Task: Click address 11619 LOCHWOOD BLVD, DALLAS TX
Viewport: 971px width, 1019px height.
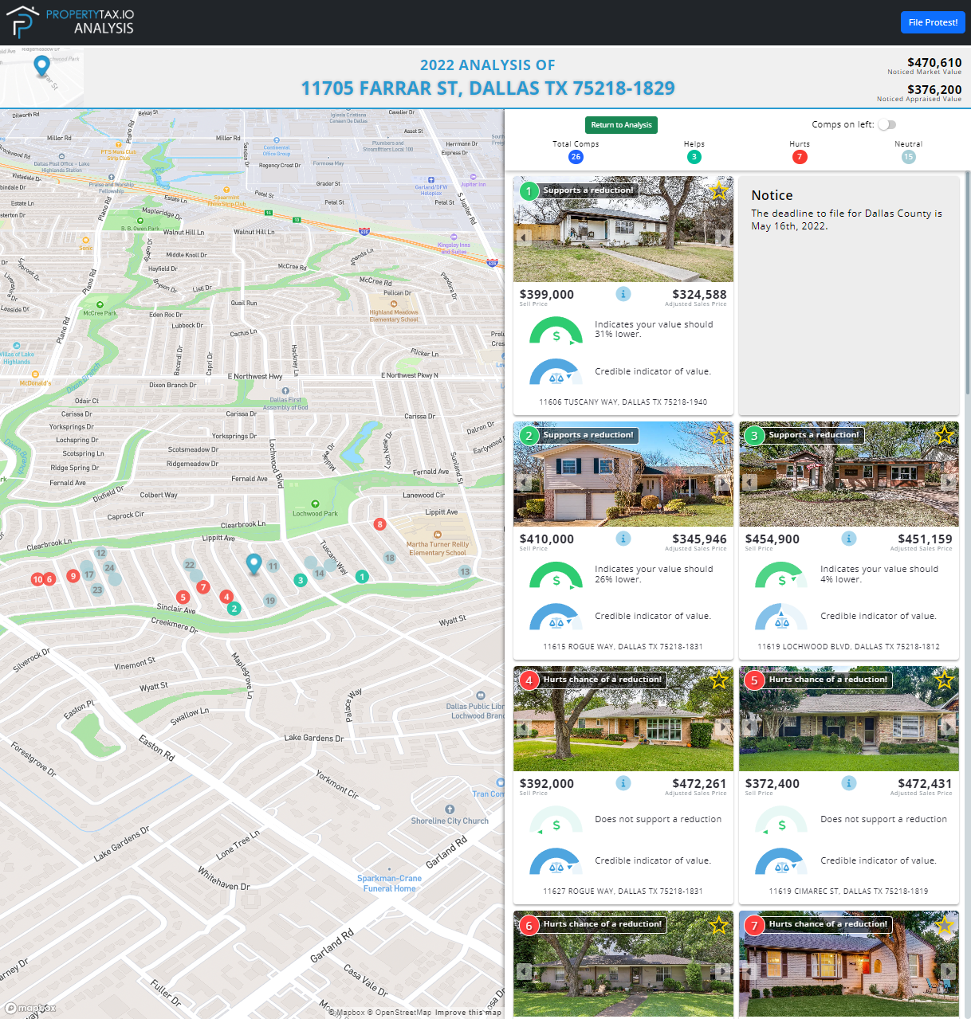Action: pos(849,647)
